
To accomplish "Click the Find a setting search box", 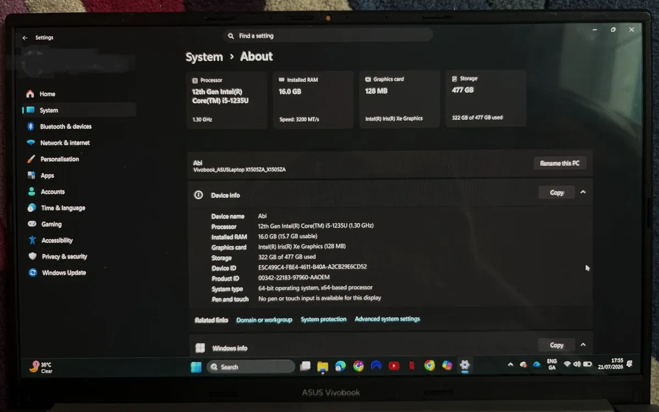I will tap(328, 36).
